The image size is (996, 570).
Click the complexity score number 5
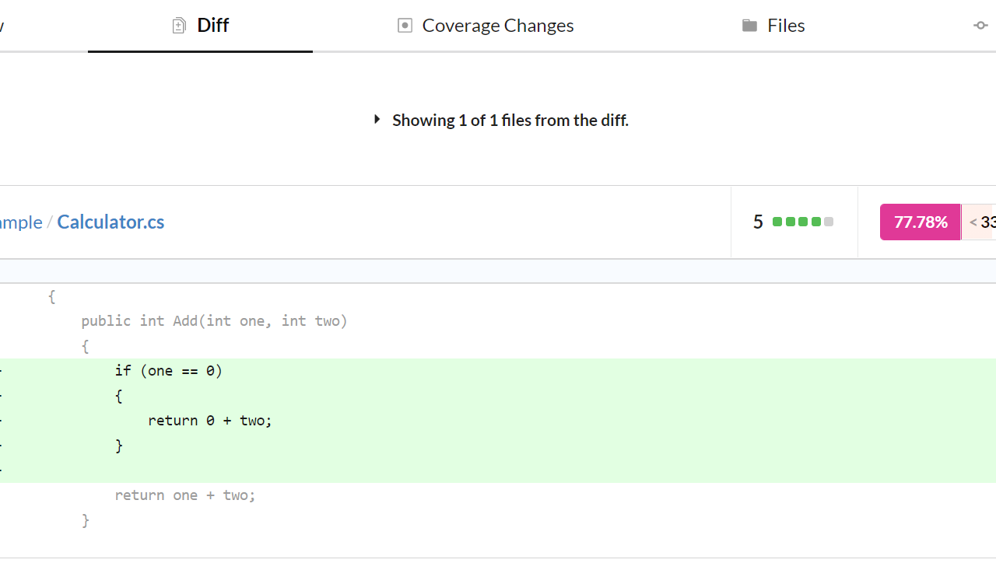758,222
